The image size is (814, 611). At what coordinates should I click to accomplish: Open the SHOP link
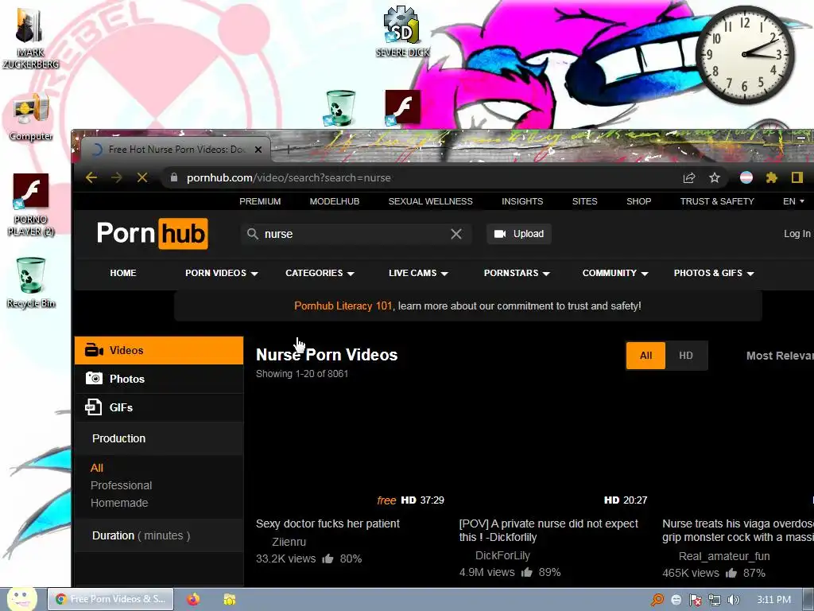coord(638,201)
